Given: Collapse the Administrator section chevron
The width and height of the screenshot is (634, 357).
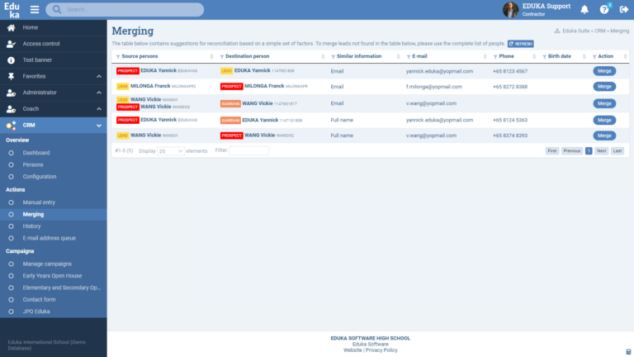Looking at the screenshot, I should [x=99, y=93].
